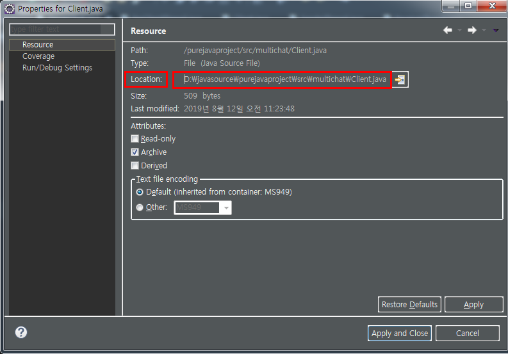
Task: Open Run/Debug Settings page
Action: pyautogui.click(x=58, y=68)
